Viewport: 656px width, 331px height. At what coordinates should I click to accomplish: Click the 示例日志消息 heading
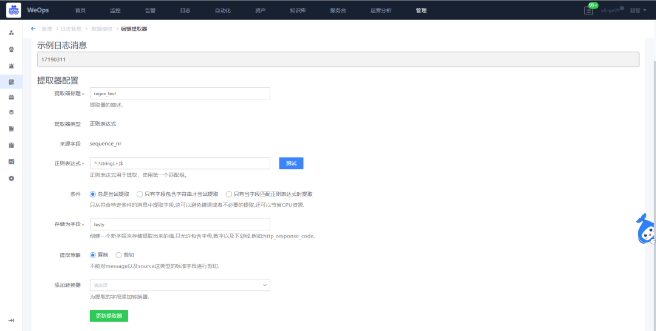62,45
